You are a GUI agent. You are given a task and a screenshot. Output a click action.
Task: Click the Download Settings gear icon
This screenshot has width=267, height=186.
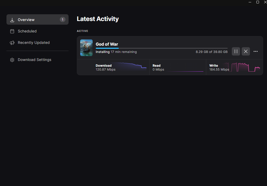tap(12, 60)
